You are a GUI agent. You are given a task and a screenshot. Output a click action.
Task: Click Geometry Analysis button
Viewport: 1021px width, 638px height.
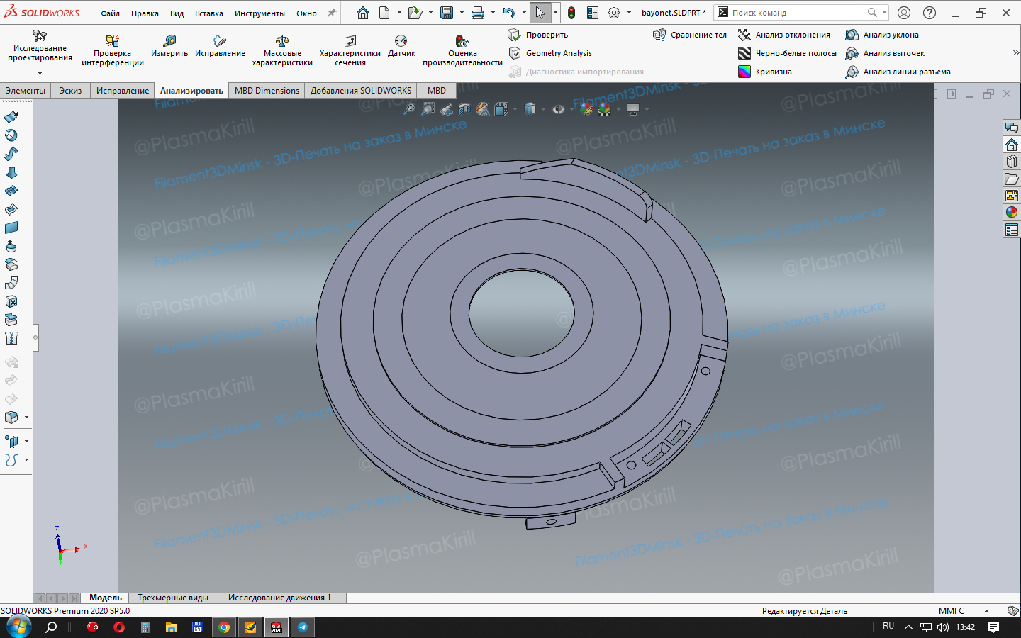coord(550,53)
